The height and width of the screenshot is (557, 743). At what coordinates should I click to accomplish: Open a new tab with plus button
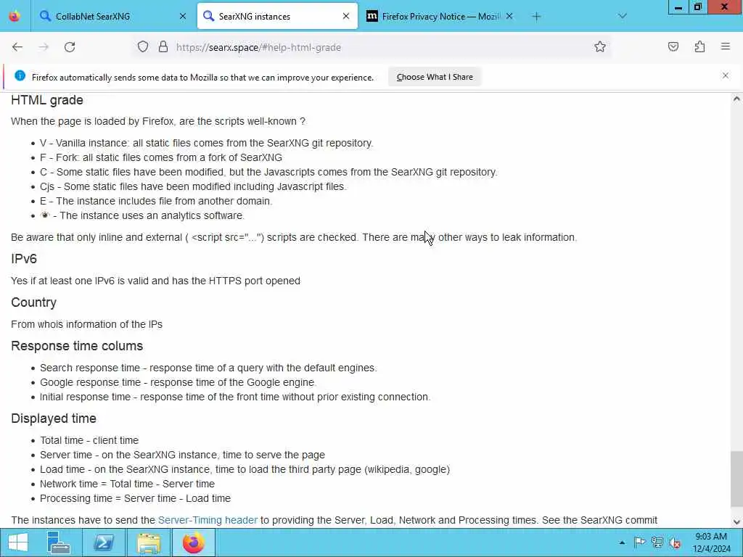pos(536,17)
